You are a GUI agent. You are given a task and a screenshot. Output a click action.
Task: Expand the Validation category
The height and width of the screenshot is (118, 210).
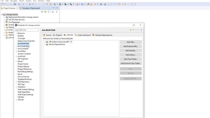16,87
